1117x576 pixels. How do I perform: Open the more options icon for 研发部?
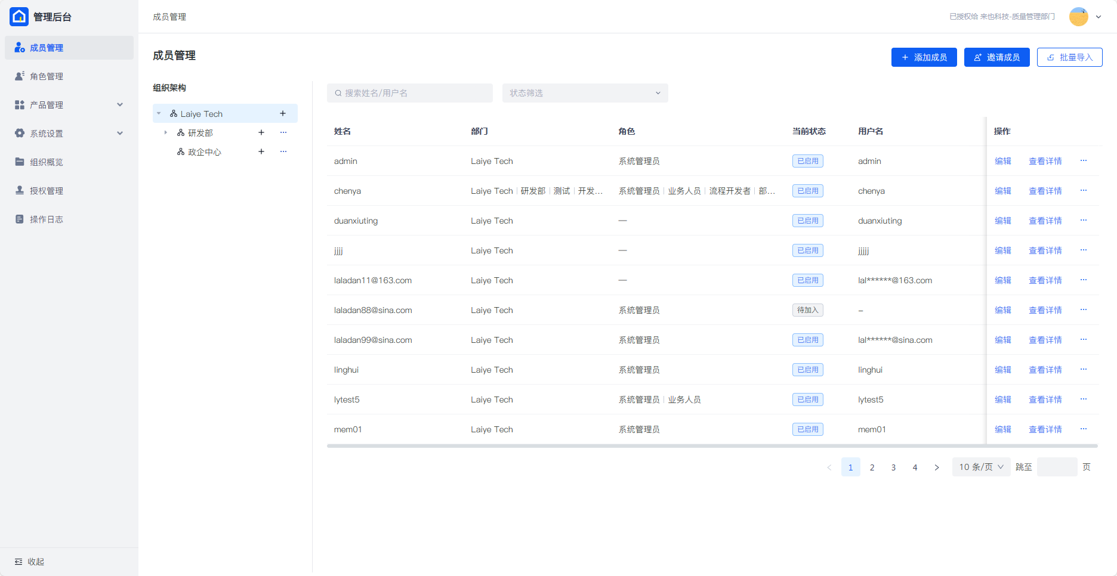coord(283,132)
